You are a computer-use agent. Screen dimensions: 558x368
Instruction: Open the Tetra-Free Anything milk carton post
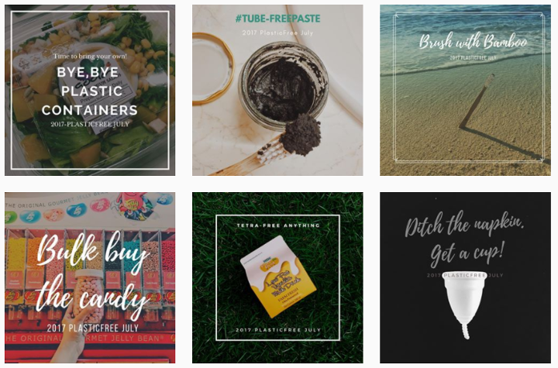pyautogui.click(x=277, y=277)
